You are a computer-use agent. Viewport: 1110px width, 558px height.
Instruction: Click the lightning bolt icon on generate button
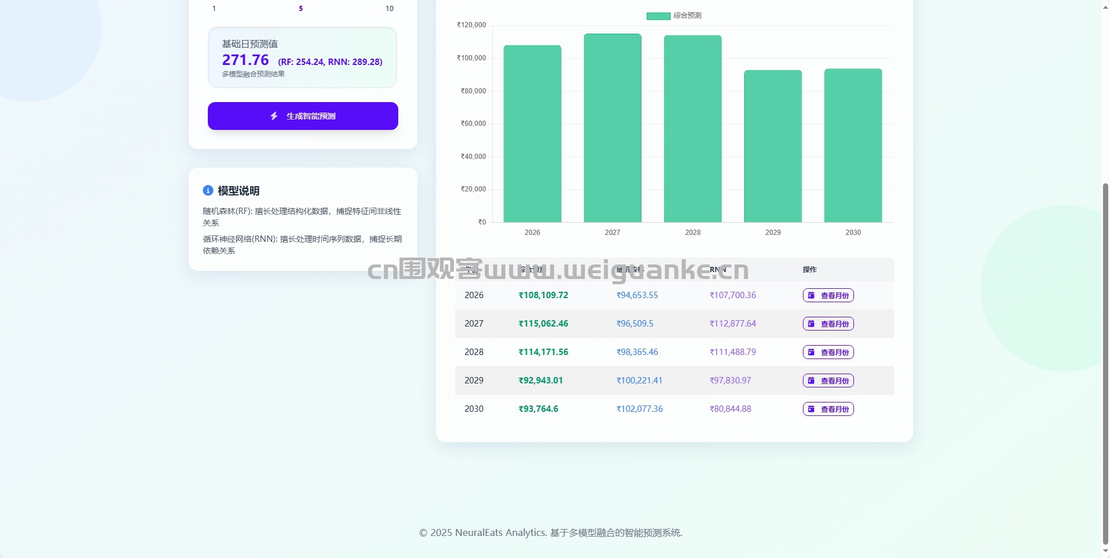(274, 116)
